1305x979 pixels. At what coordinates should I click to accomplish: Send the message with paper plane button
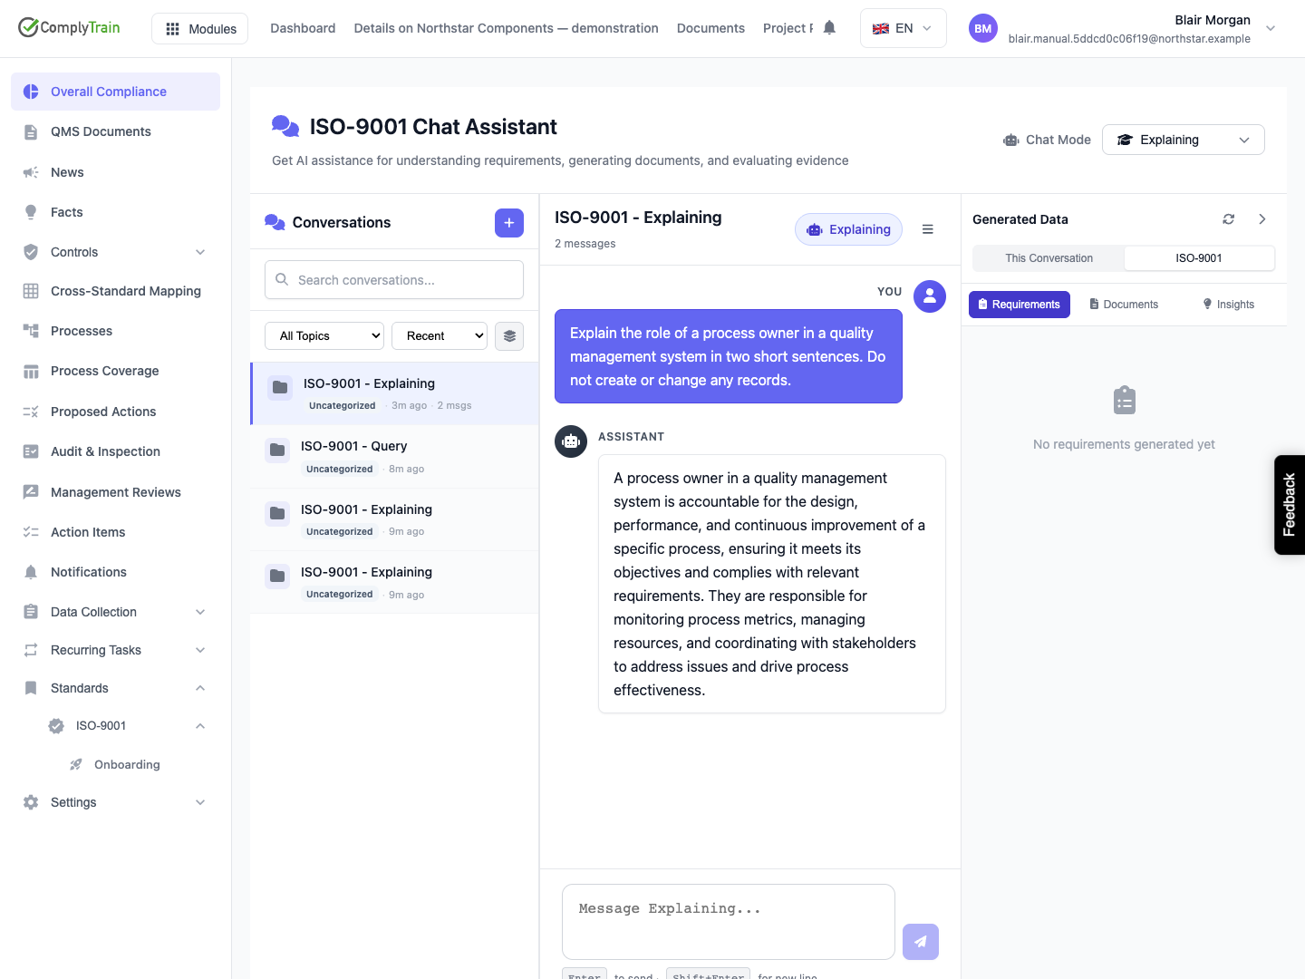[x=921, y=942]
